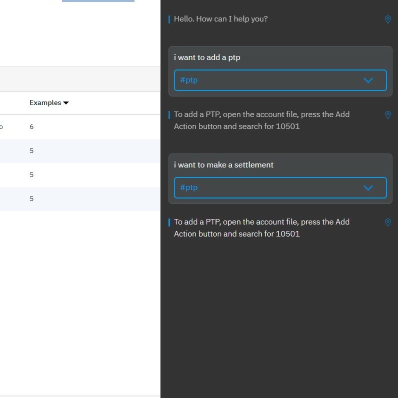Sort table by Examples column header
This screenshot has width=398, height=398.
point(45,102)
